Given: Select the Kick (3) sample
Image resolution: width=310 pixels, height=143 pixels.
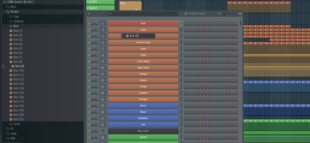Looking at the screenshot, I should 18,40.
